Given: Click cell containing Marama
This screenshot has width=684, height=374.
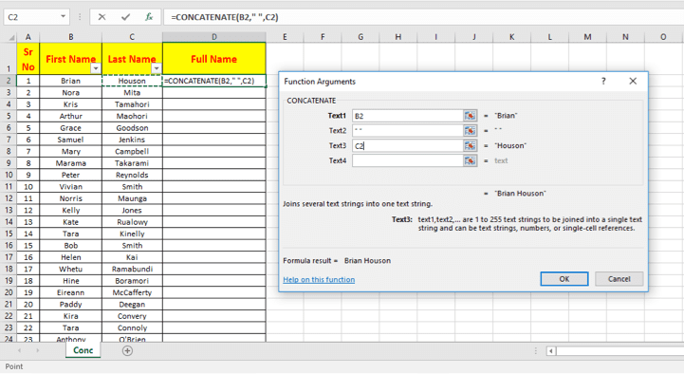Looking at the screenshot, I should (70, 163).
